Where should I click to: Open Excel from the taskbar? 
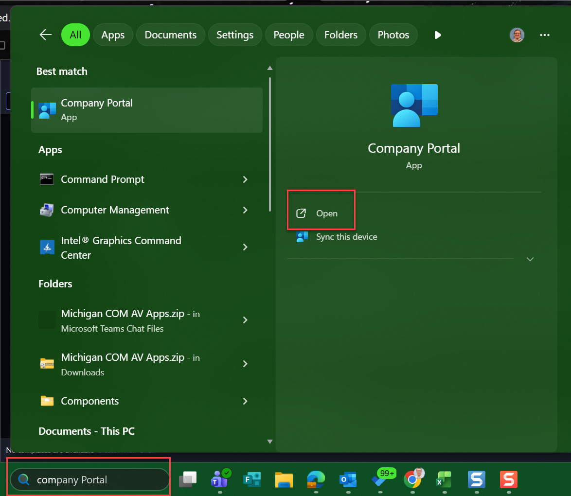point(443,480)
